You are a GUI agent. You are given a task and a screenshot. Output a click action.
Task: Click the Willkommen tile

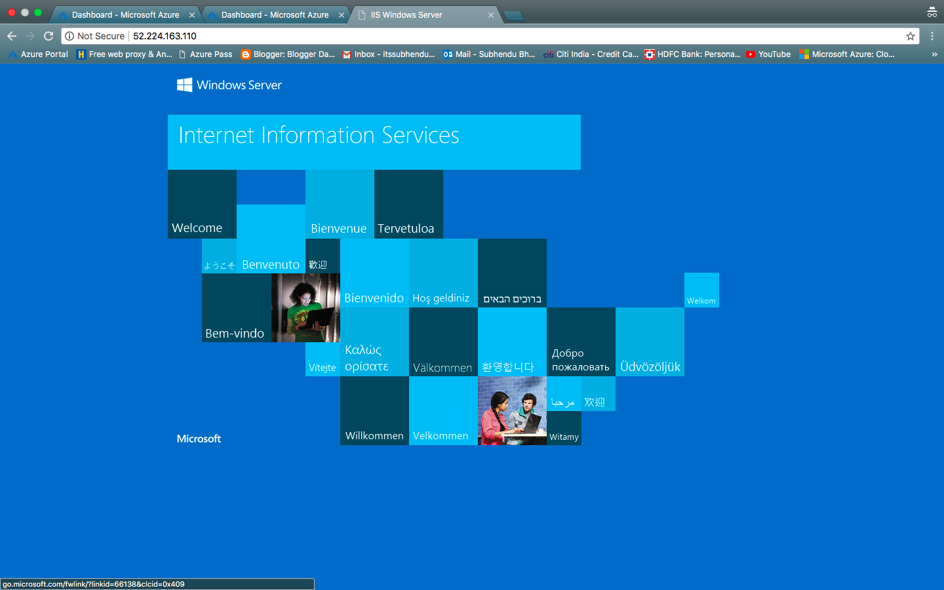(374, 411)
